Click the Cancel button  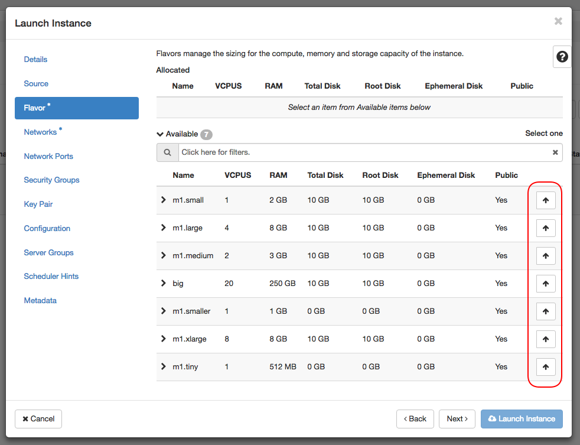pos(38,419)
